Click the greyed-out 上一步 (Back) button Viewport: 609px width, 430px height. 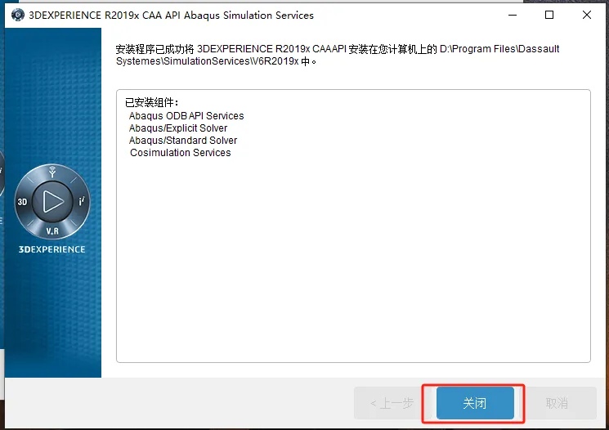click(392, 403)
